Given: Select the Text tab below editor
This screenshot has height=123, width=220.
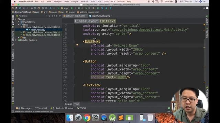Looking at the screenshot, I should coord(77,104).
